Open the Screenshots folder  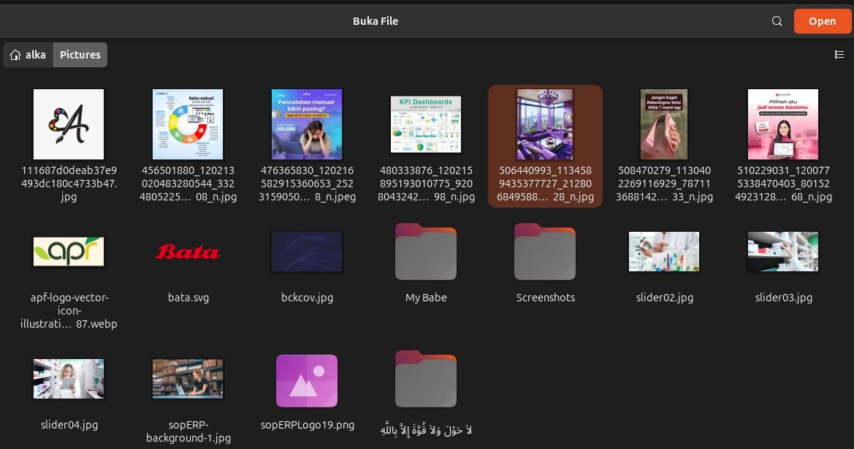545,252
